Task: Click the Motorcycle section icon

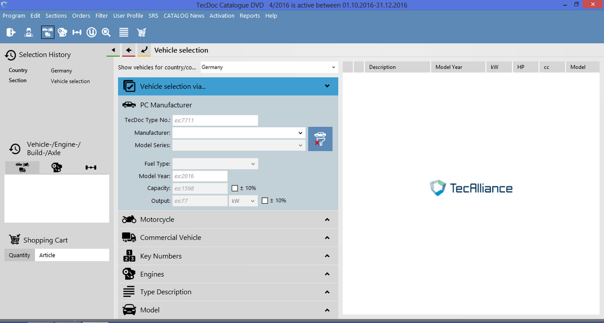Action: click(129, 219)
